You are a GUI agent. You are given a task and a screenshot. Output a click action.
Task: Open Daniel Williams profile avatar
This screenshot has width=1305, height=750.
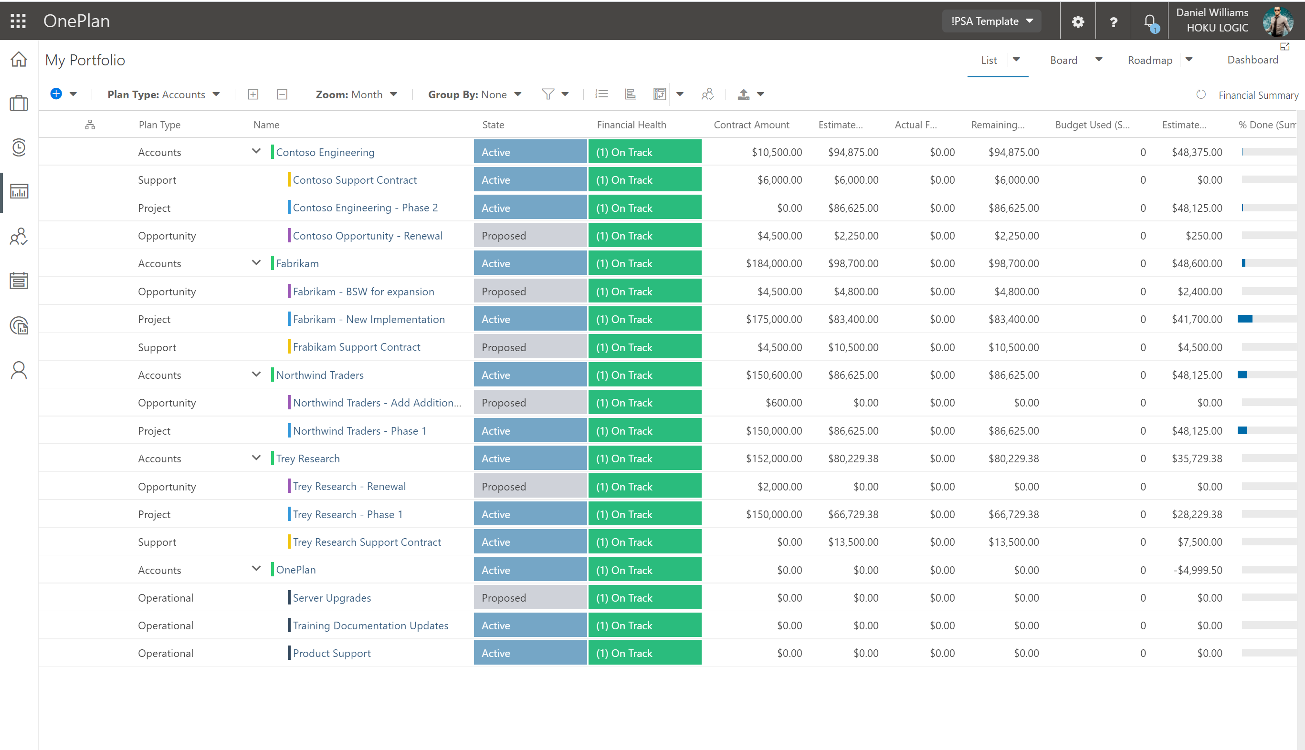pos(1278,21)
